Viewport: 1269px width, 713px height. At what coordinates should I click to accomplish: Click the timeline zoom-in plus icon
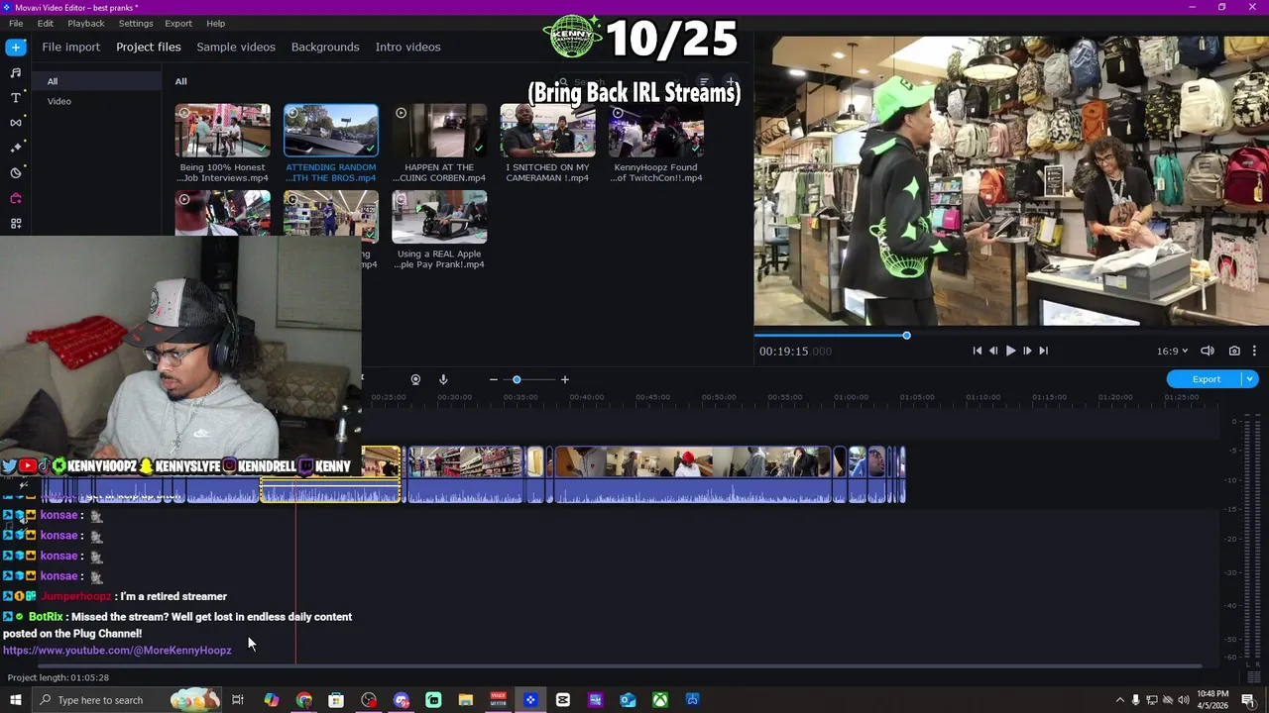pos(564,379)
